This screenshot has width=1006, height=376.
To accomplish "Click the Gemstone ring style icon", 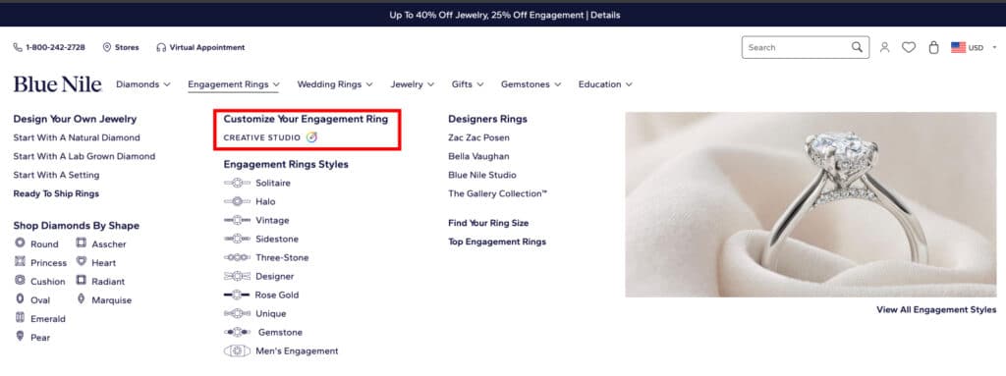I will 237,332.
